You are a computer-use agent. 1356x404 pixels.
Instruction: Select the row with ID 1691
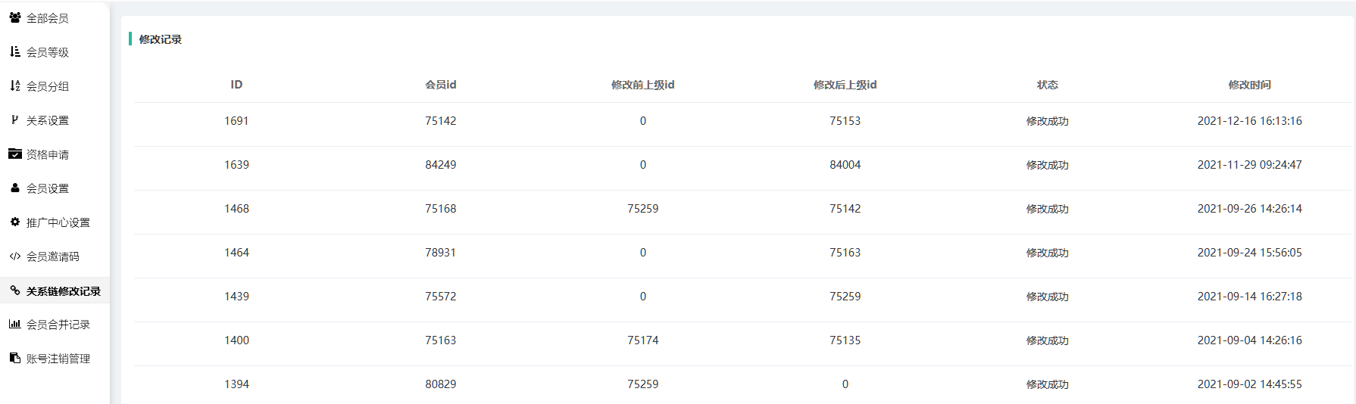click(742, 121)
